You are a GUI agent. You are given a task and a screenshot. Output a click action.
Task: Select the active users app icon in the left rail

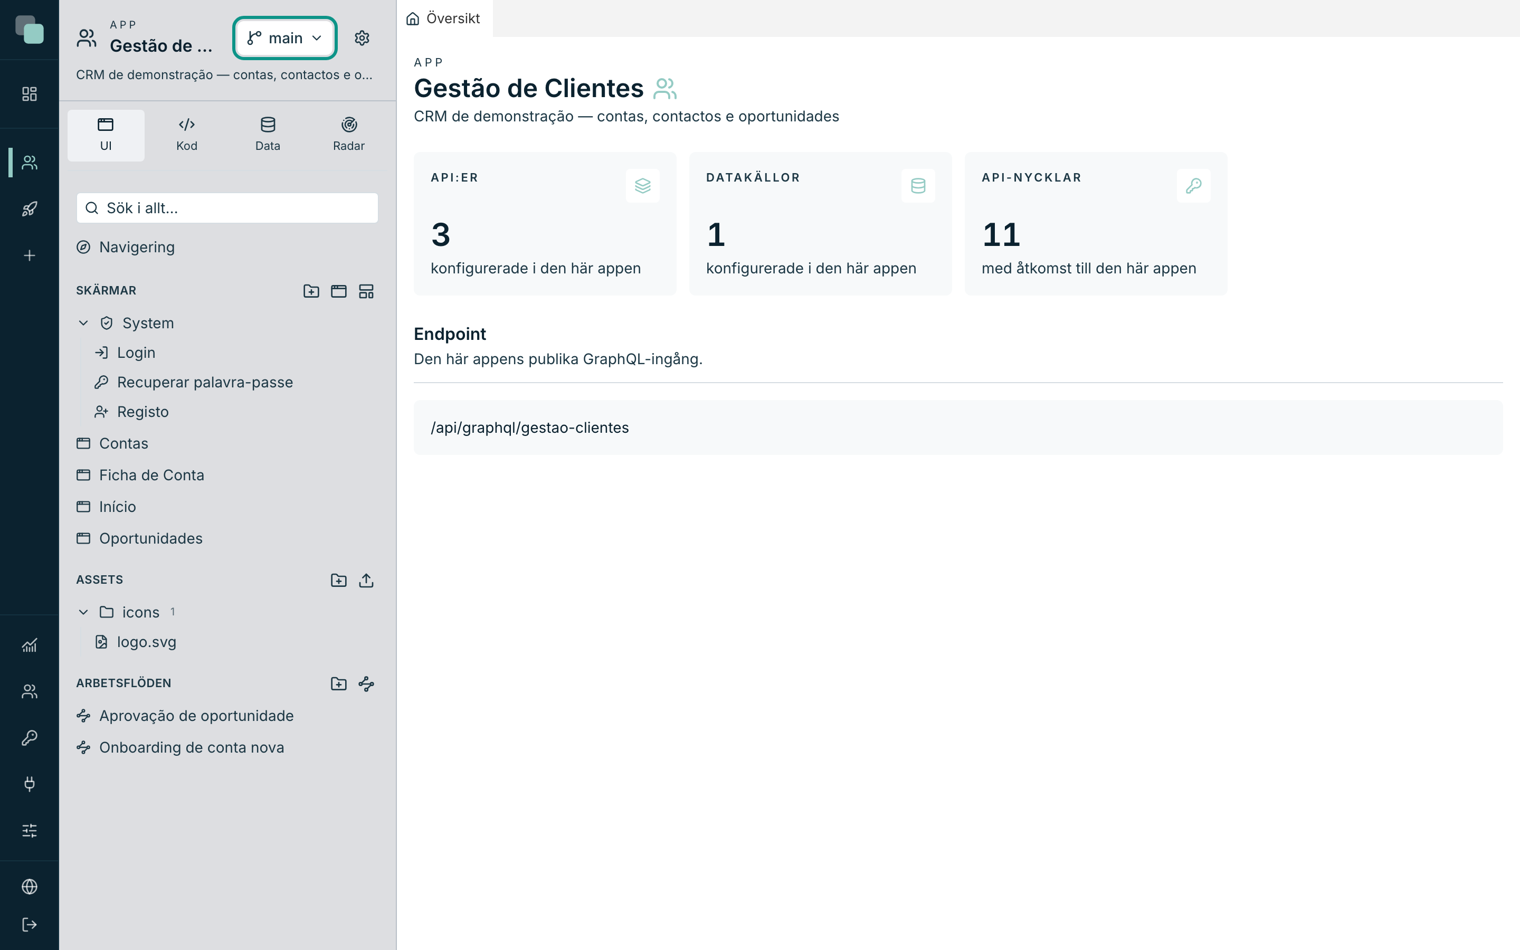click(30, 163)
